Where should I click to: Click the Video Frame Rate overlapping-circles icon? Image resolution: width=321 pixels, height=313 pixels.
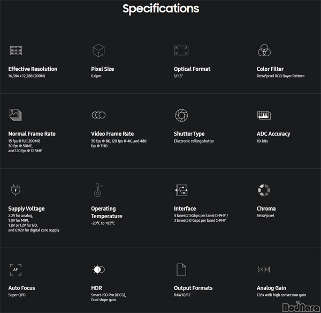coord(98,115)
